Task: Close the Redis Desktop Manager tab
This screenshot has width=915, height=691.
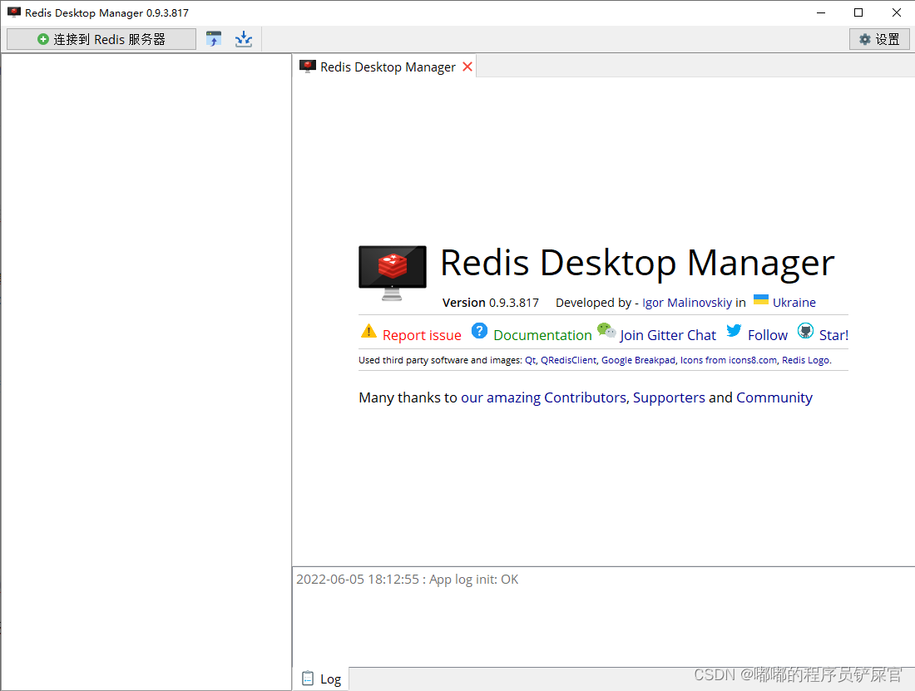Action: [467, 67]
